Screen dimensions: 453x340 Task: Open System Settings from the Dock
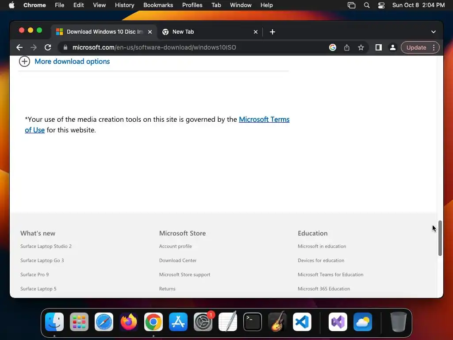(203, 322)
